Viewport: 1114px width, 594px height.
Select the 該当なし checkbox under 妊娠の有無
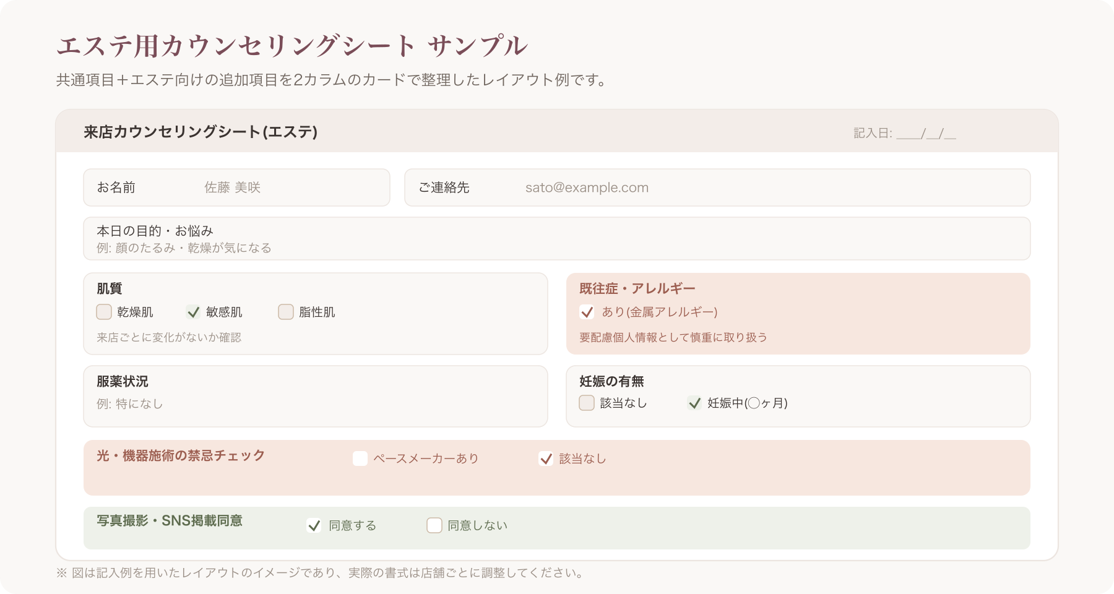click(587, 403)
